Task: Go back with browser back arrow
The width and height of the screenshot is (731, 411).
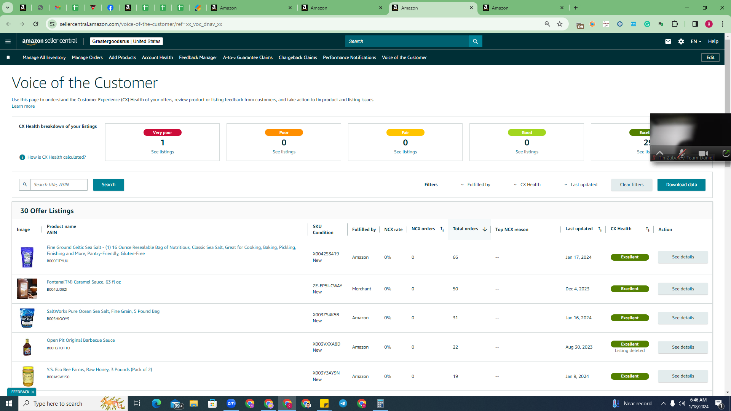Action: pyautogui.click(x=8, y=24)
